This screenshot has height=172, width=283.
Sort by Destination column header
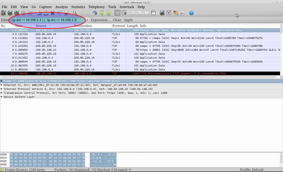(x=92, y=26)
